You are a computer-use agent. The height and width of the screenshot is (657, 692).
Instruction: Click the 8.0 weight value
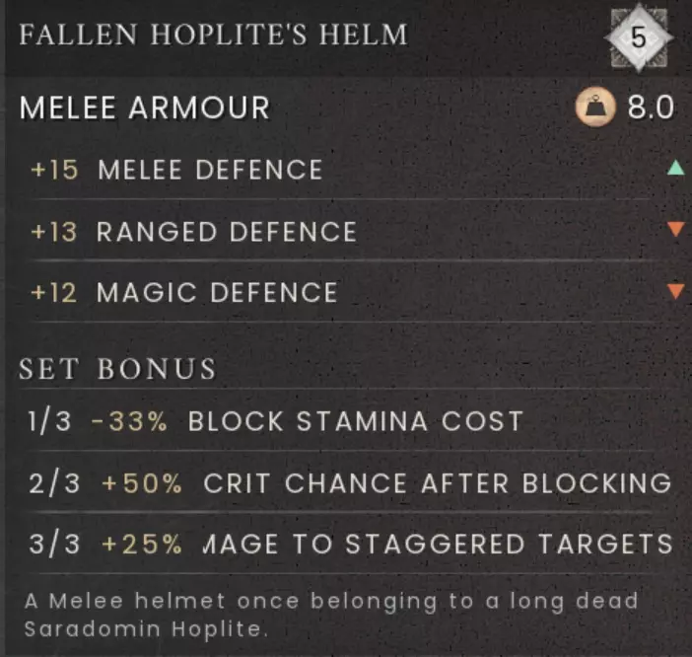click(x=651, y=108)
